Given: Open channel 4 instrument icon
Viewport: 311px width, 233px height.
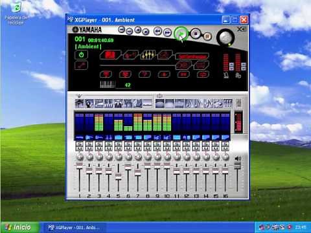Looking at the screenshot, I should coord(109,137).
